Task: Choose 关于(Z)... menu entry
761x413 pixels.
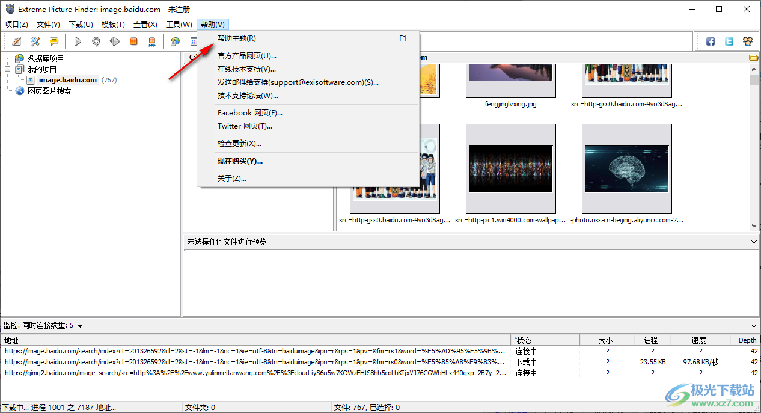Action: tap(308, 179)
